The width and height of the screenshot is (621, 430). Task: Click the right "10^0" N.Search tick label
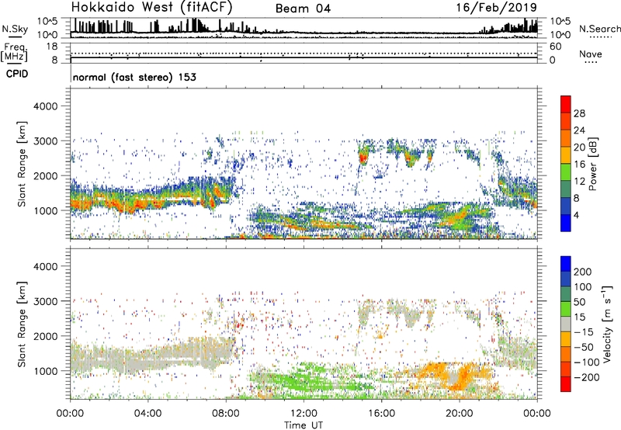pos(560,35)
